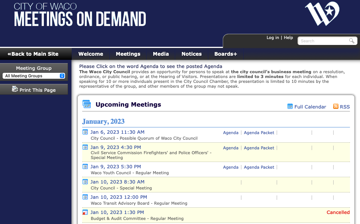Open Agenda for Jan 6 City Council meeting
This screenshot has height=224, width=360.
tap(231, 133)
